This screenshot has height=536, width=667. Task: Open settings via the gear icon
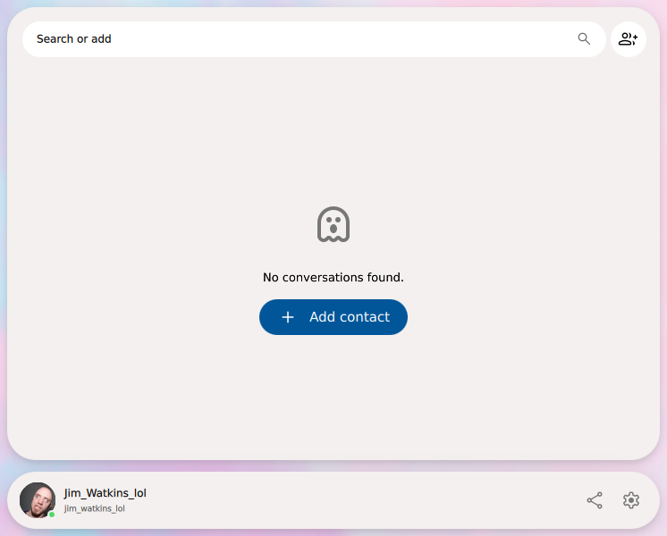pyautogui.click(x=631, y=500)
